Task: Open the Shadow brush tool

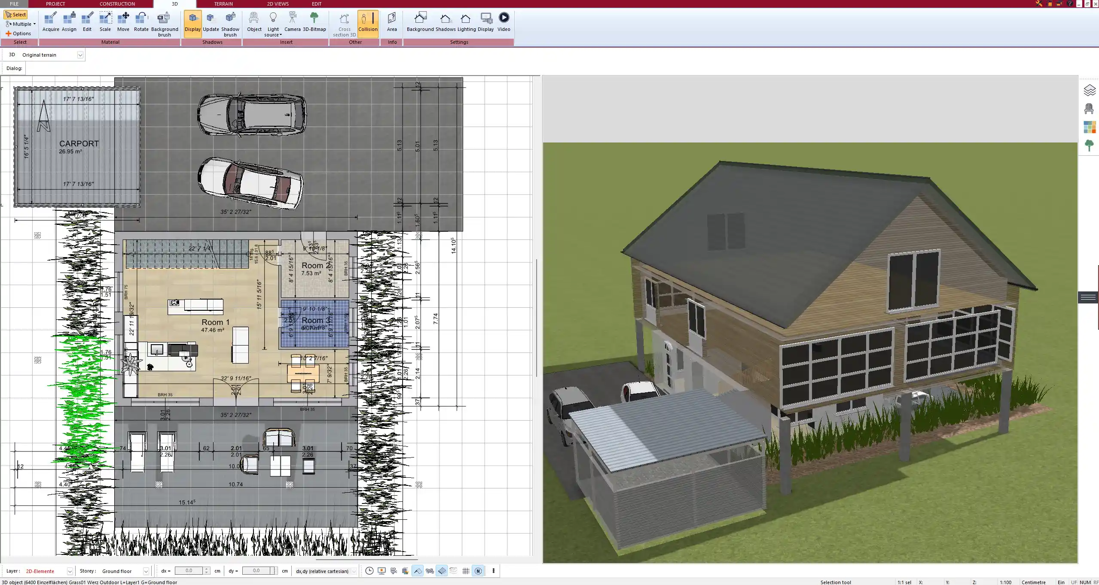Action: pyautogui.click(x=230, y=23)
